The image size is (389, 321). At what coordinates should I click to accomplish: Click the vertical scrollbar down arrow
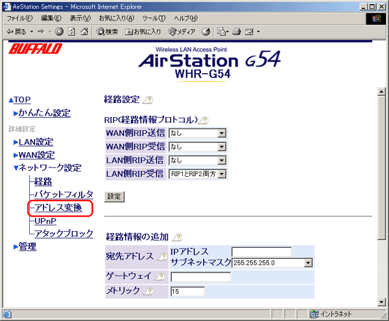[x=381, y=302]
